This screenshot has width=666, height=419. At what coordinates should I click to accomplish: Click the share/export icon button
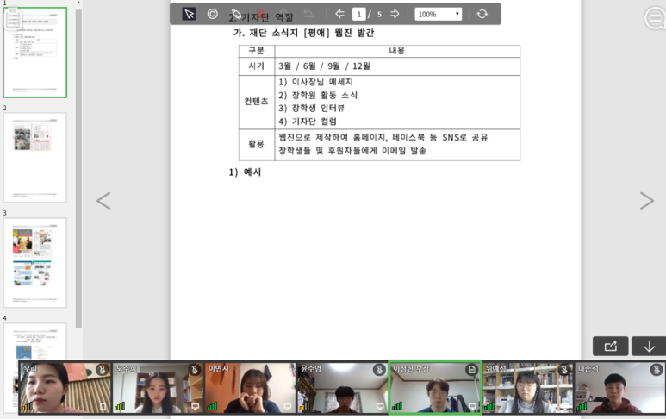pyautogui.click(x=611, y=346)
